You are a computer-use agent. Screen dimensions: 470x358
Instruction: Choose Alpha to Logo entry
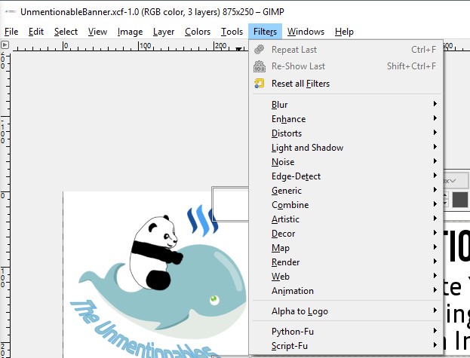pyautogui.click(x=300, y=311)
